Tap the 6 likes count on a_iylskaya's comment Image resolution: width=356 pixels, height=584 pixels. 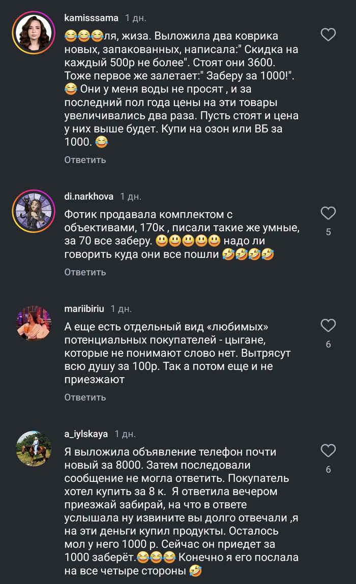point(329,470)
